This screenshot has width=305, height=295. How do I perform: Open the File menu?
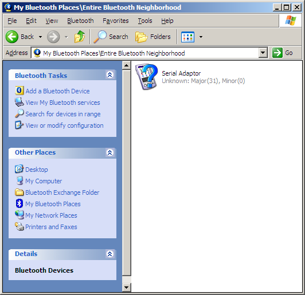click(x=12, y=21)
